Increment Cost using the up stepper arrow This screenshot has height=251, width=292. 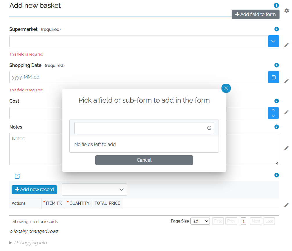[x=273, y=110]
